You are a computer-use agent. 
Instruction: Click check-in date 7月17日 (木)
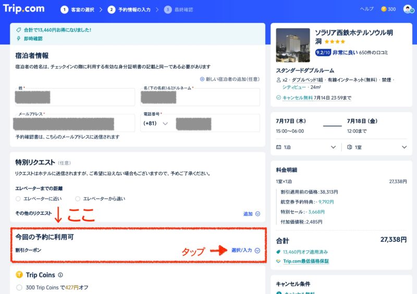pyautogui.click(x=291, y=121)
